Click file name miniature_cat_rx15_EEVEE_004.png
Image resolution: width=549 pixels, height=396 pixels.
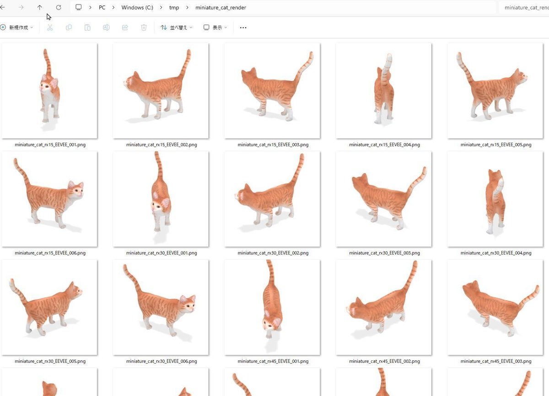coord(384,144)
